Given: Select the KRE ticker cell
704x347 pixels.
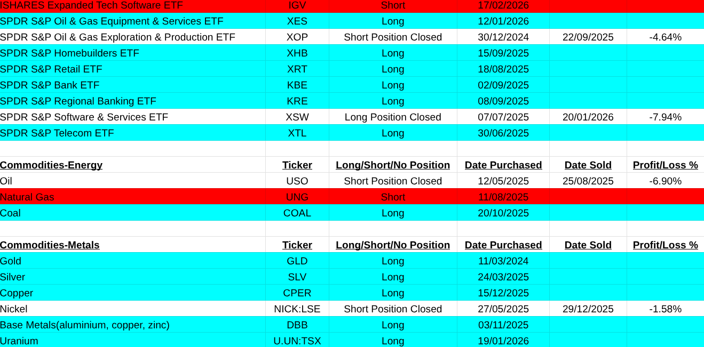Looking at the screenshot, I should pyautogui.click(x=297, y=101).
